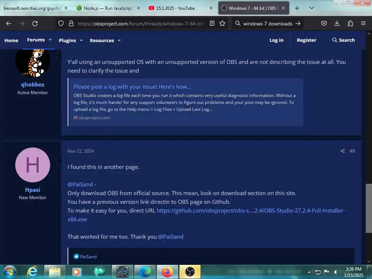This screenshot has width=372, height=279.
Task: Close the Node.js tab
Action: (138, 8)
